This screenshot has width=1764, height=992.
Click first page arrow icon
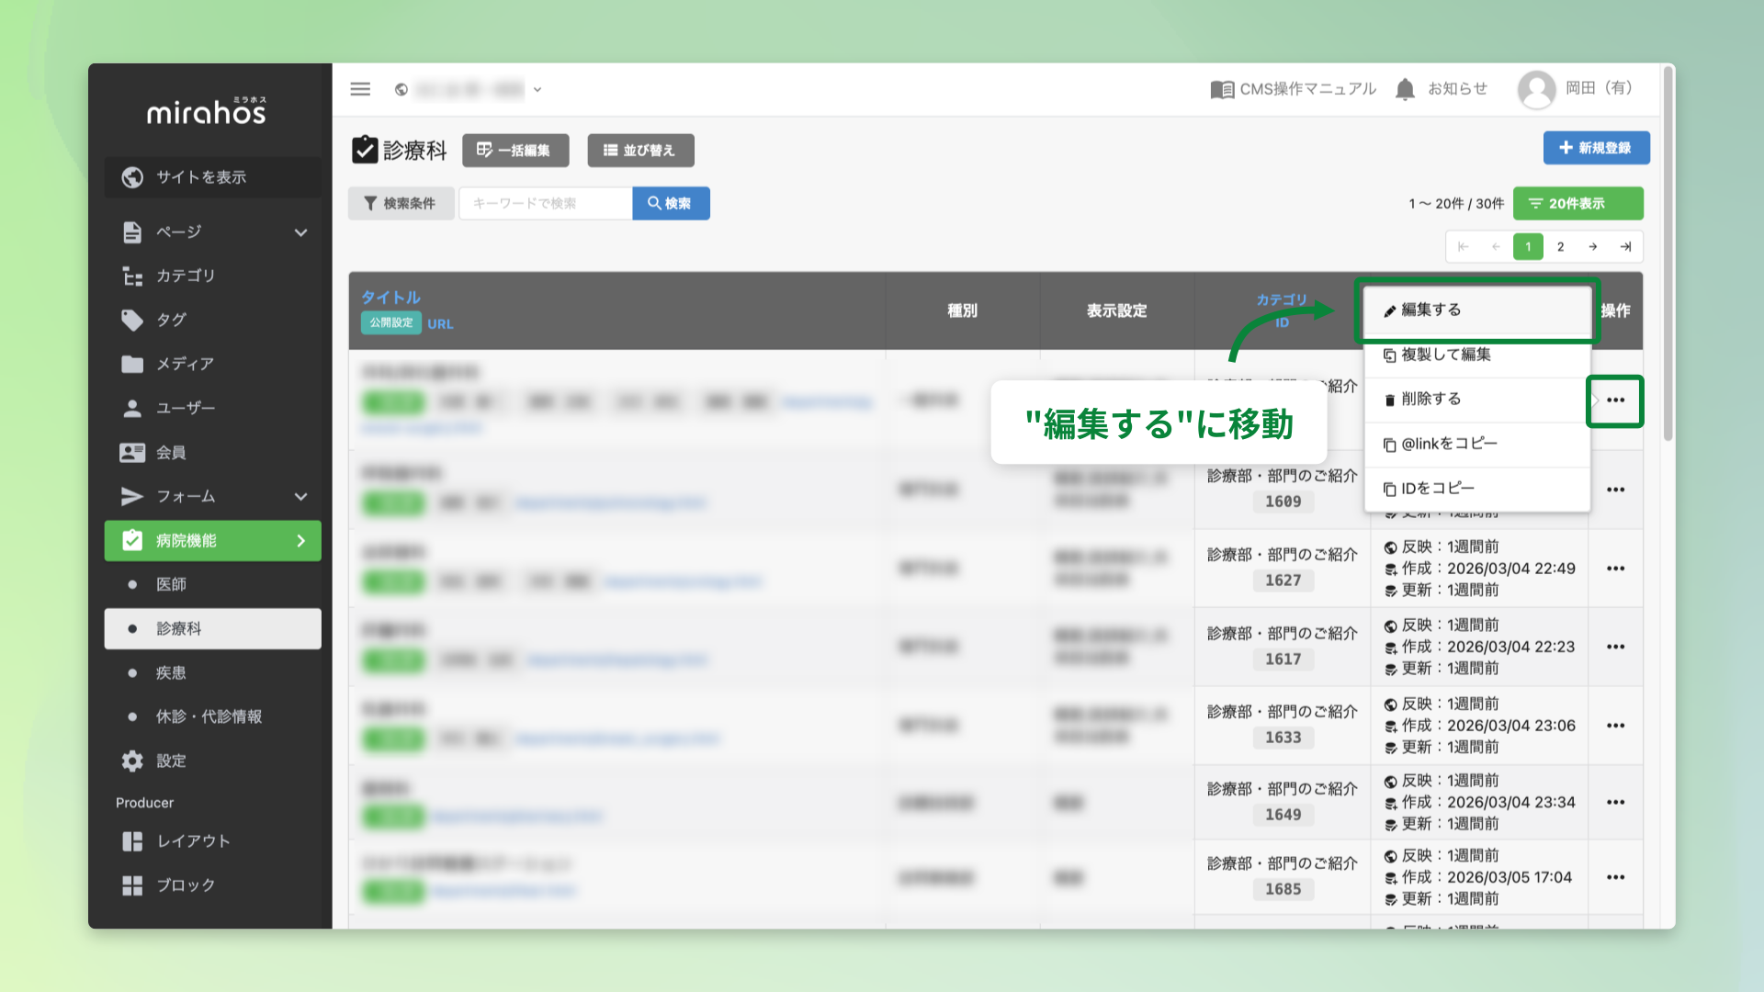pyautogui.click(x=1464, y=246)
